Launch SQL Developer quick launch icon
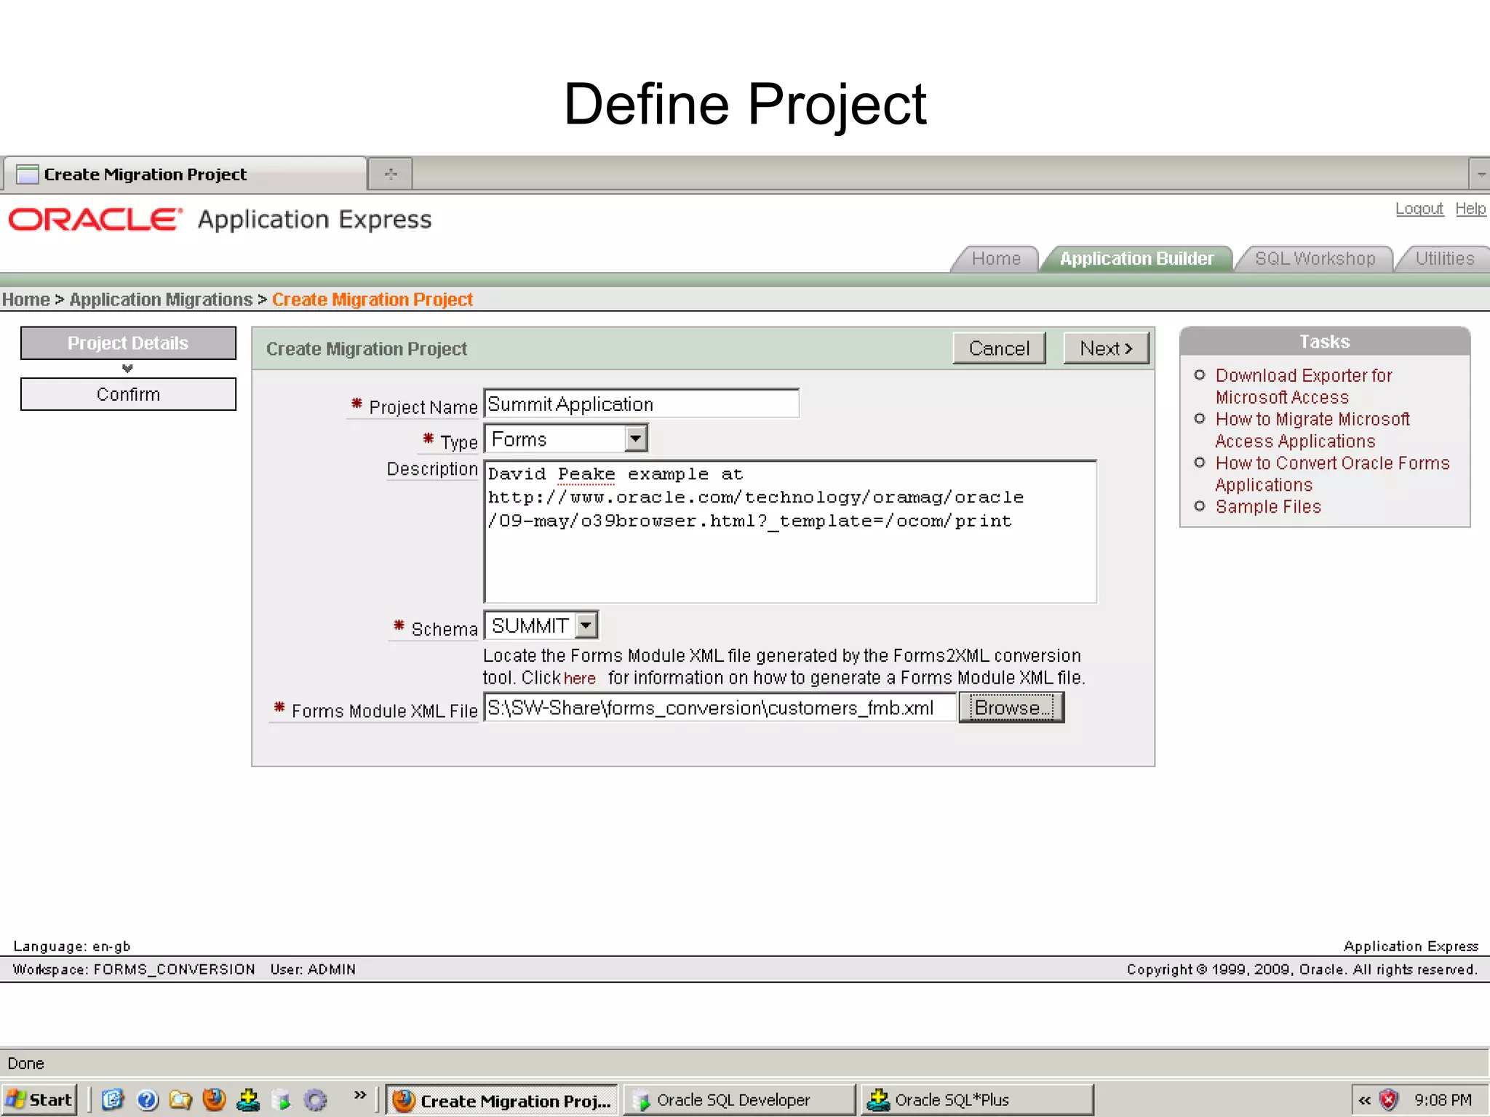This screenshot has height=1117, width=1490. tap(282, 1100)
